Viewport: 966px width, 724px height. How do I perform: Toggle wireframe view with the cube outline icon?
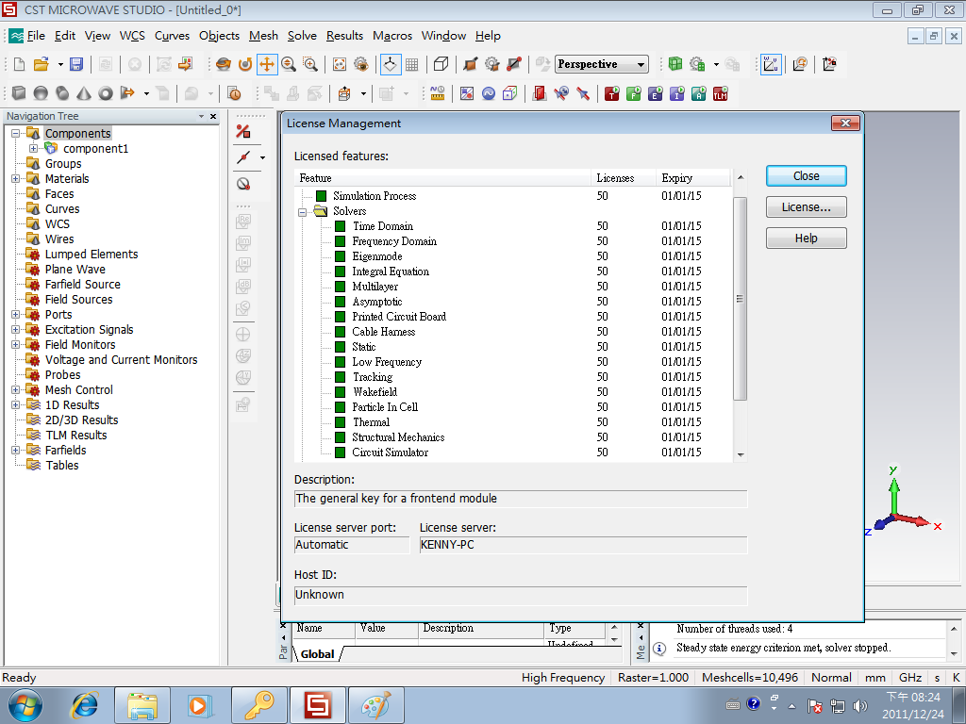coord(441,64)
